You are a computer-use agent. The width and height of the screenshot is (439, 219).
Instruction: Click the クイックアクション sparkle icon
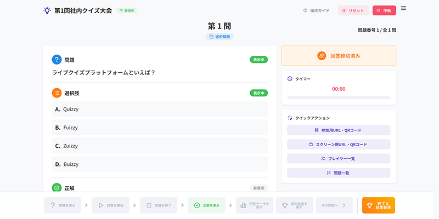(x=290, y=118)
